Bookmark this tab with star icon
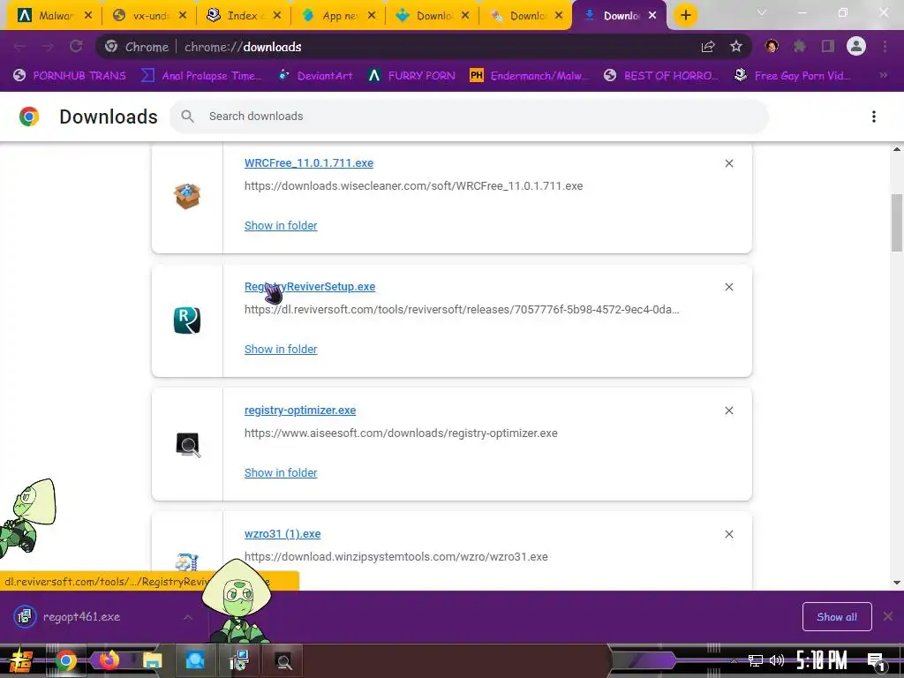Viewport: 904px width, 678px height. [736, 47]
